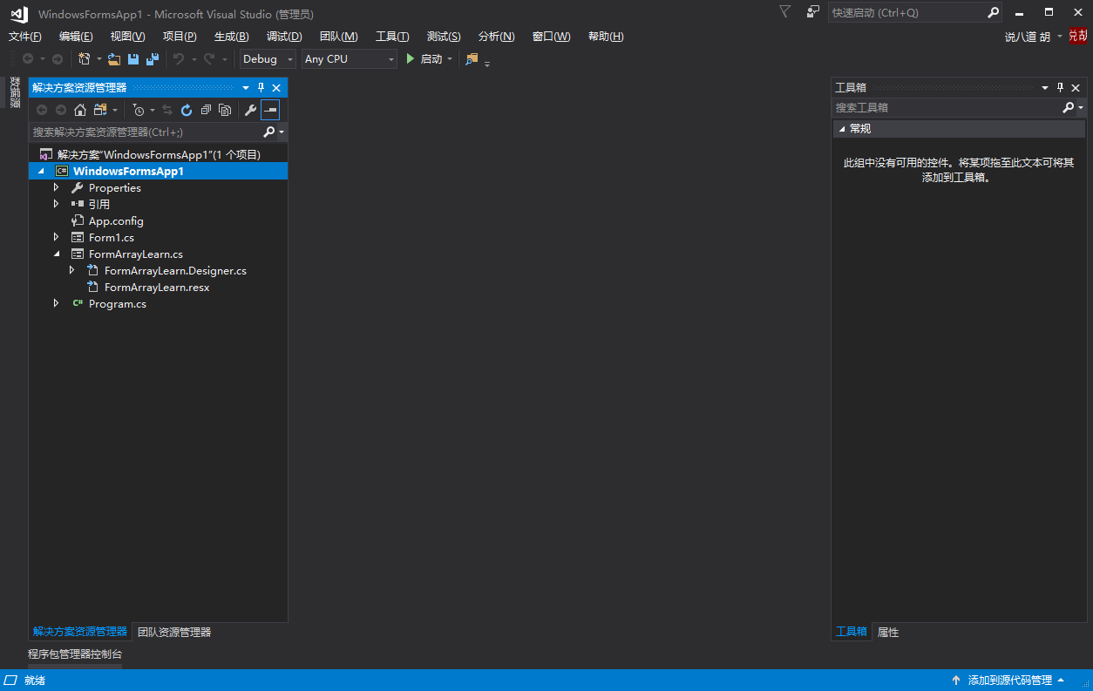This screenshot has width=1093, height=691.
Task: Click the Show All Files icon
Action: [x=225, y=110]
